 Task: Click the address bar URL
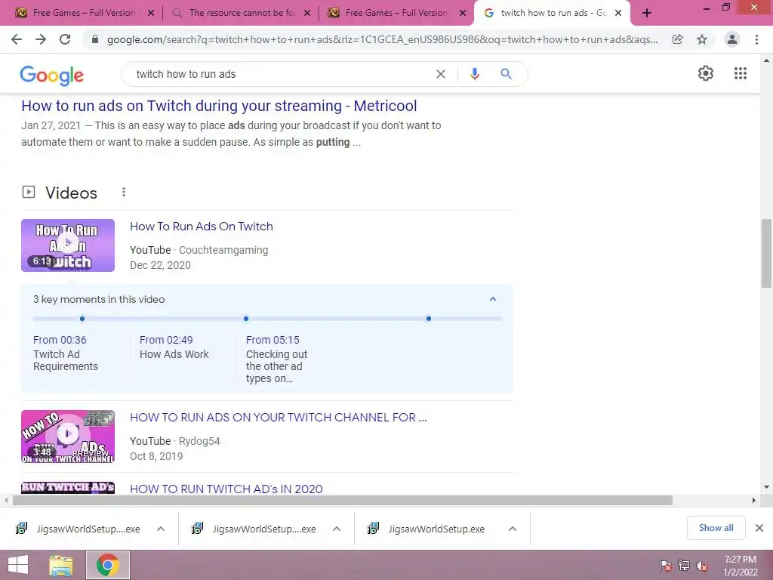point(382,39)
